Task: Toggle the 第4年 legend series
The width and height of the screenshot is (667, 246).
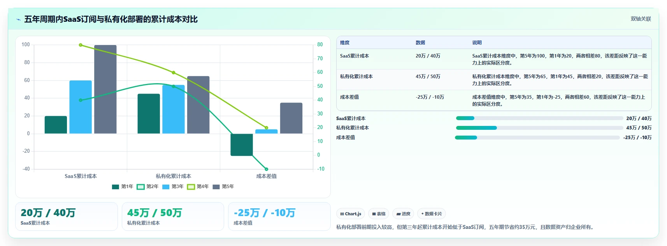Action: click(x=198, y=187)
